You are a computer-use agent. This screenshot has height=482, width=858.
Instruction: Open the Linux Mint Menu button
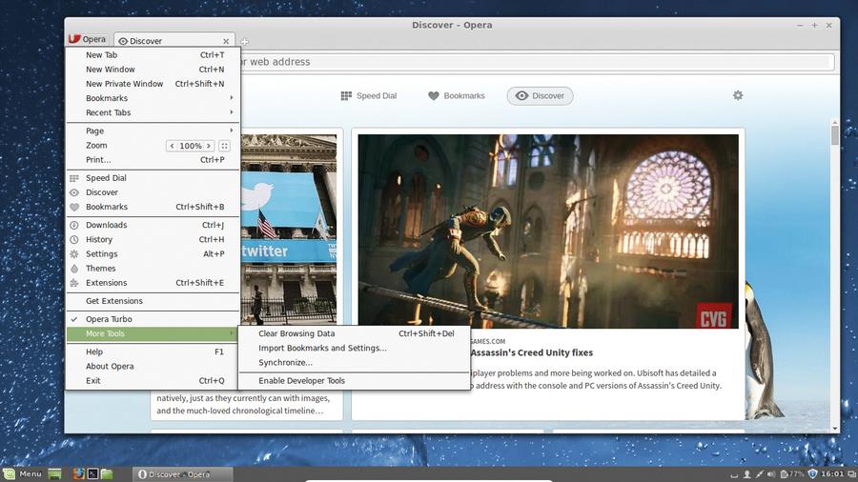coord(23,473)
